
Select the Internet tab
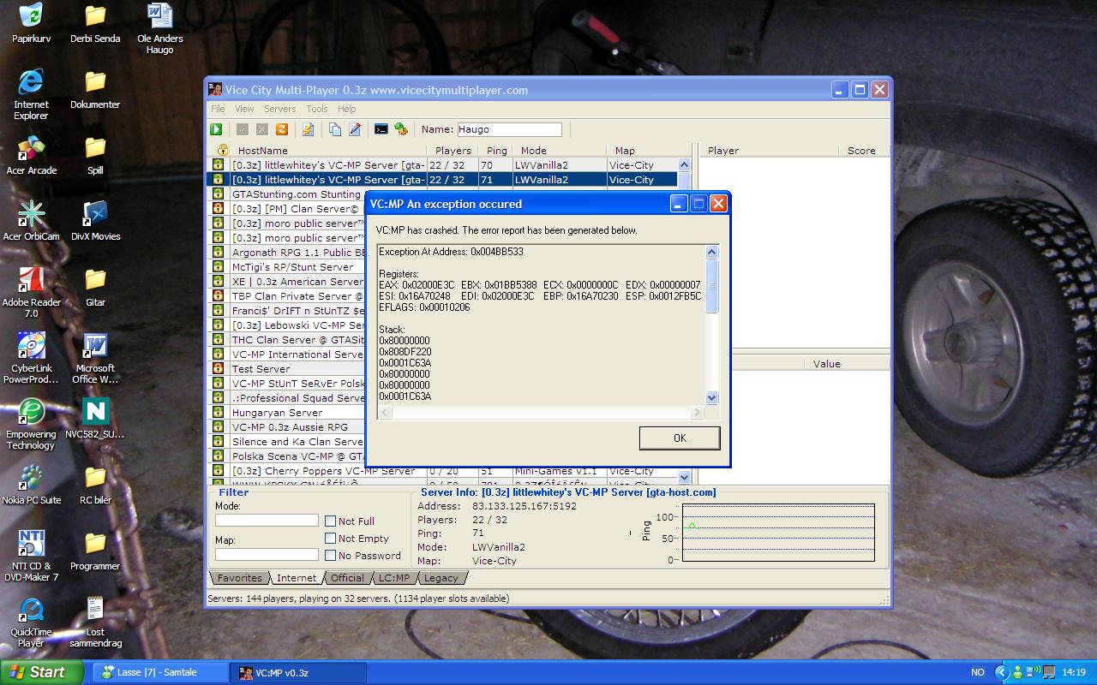point(297,578)
